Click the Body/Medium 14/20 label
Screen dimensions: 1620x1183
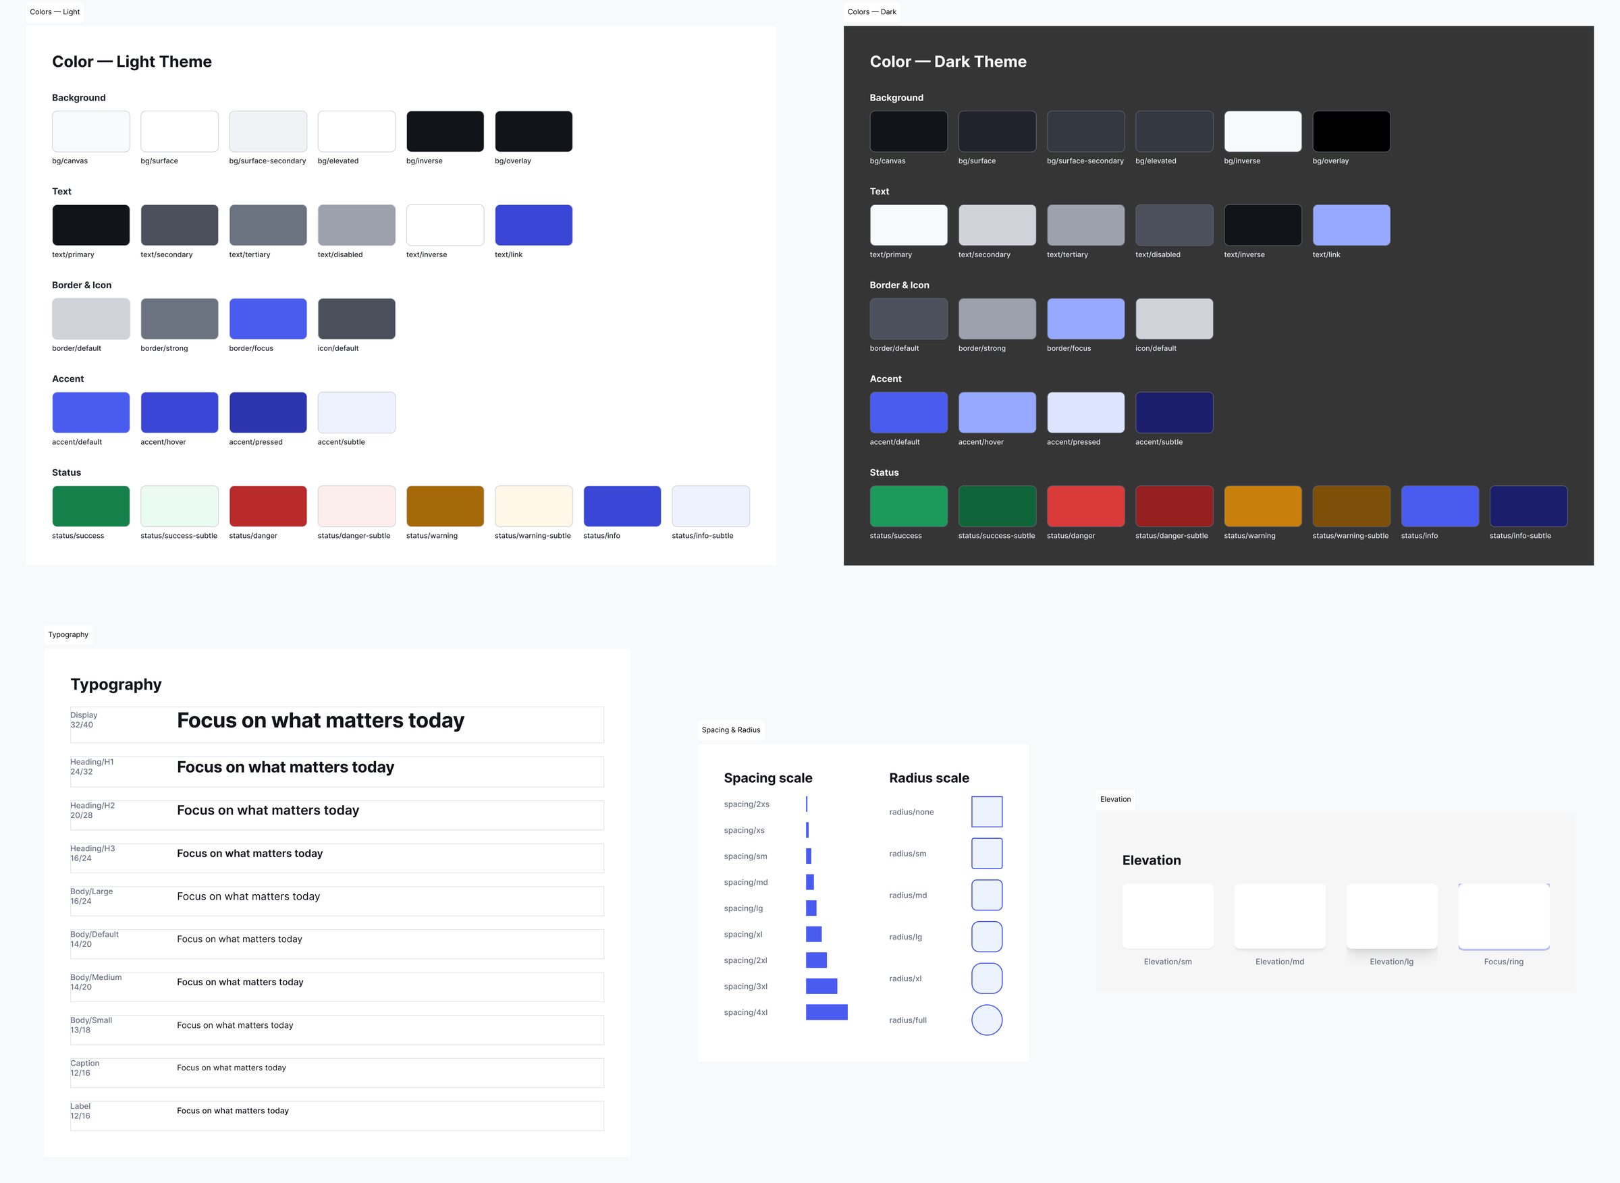96,982
